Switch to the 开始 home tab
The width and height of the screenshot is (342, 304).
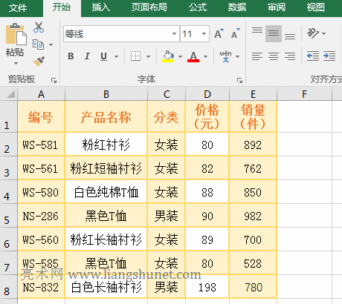point(62,7)
